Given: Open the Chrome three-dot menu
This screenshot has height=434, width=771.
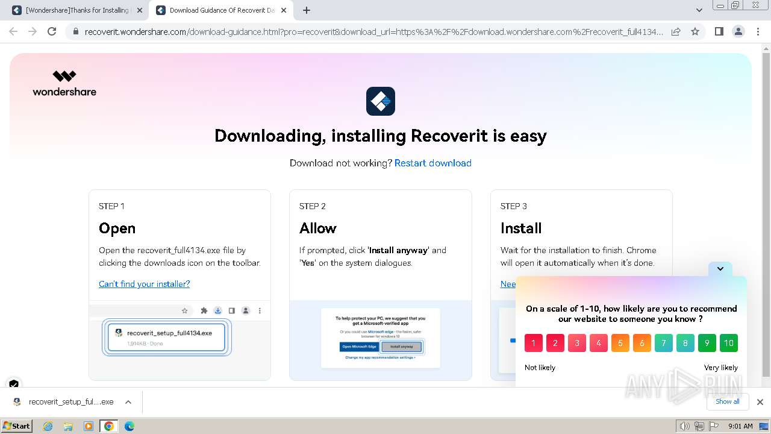Looking at the screenshot, I should 758,31.
